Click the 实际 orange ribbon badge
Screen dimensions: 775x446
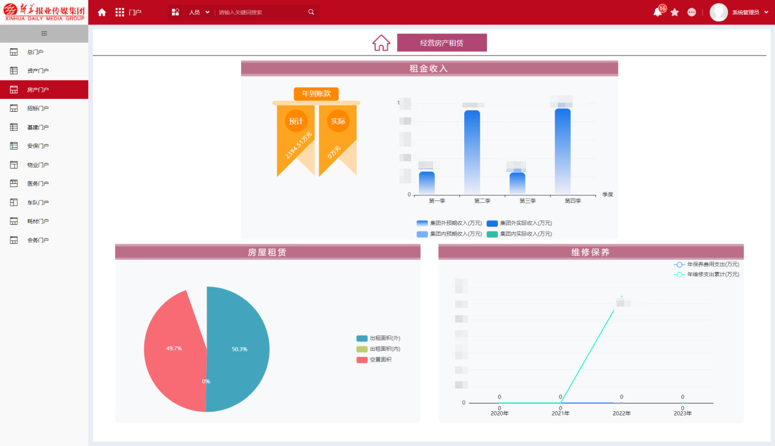(x=338, y=121)
